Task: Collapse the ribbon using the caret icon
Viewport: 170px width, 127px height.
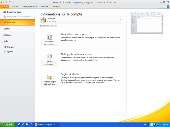Action: click(x=164, y=7)
